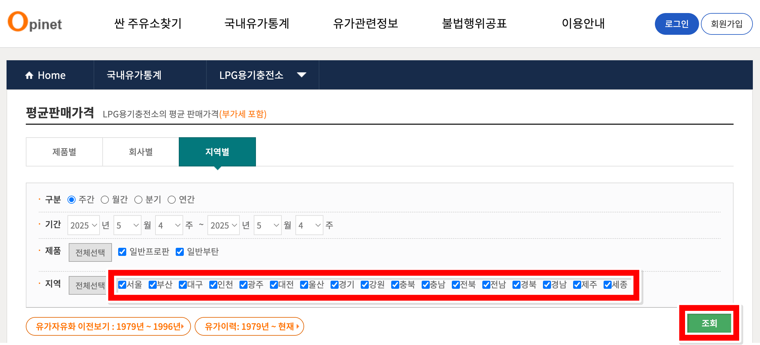Select the 월간 radio button

105,200
